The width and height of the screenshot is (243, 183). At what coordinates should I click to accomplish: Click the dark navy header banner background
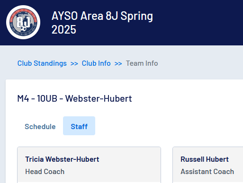pyautogui.click(x=198, y=23)
